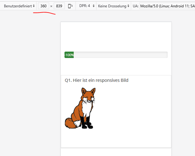This screenshot has width=195, height=156.
Task: Click the viewport width field showing 360
Action: tap(44, 6)
